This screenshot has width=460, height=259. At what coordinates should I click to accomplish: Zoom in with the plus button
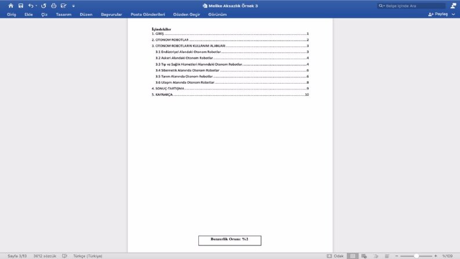point(436,256)
